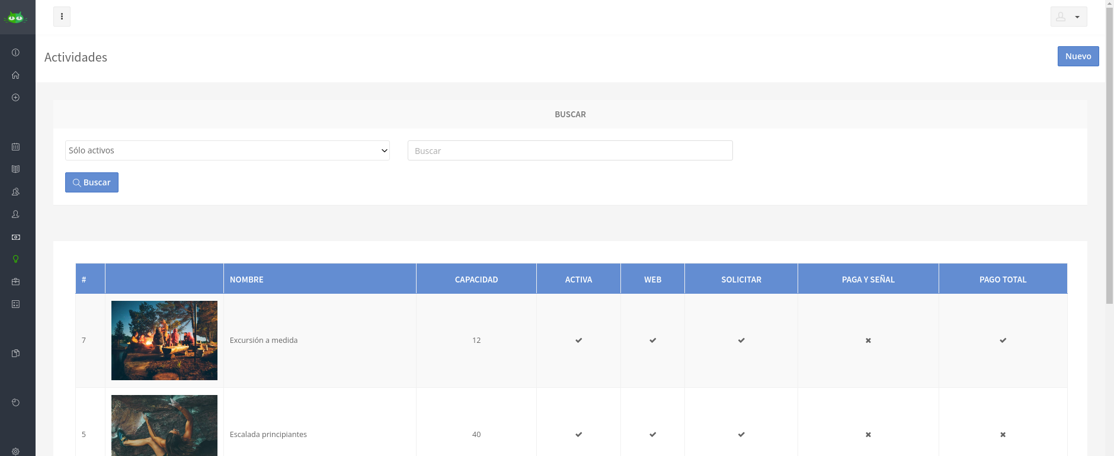The width and height of the screenshot is (1114, 456).
Task: Click the two-person group icon in the sidebar
Action: [15, 192]
